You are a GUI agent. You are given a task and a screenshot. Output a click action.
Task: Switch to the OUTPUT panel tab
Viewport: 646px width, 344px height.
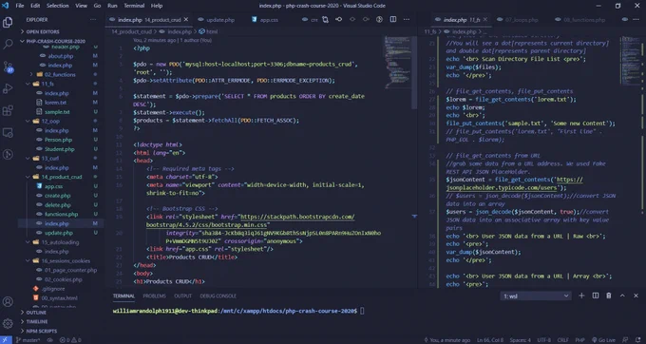(183, 296)
